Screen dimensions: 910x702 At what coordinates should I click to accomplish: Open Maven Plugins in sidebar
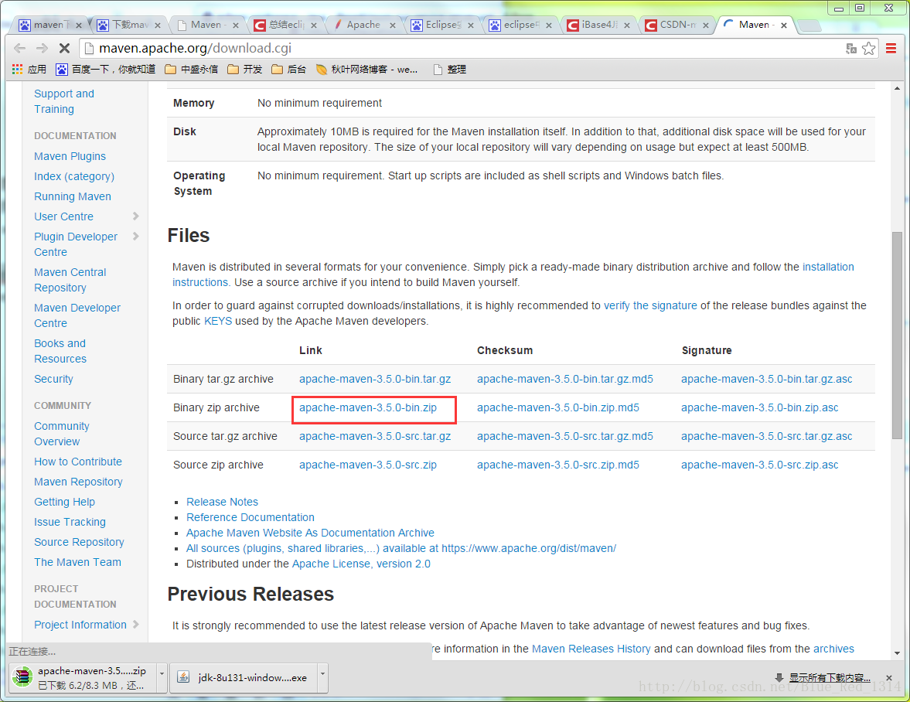70,156
